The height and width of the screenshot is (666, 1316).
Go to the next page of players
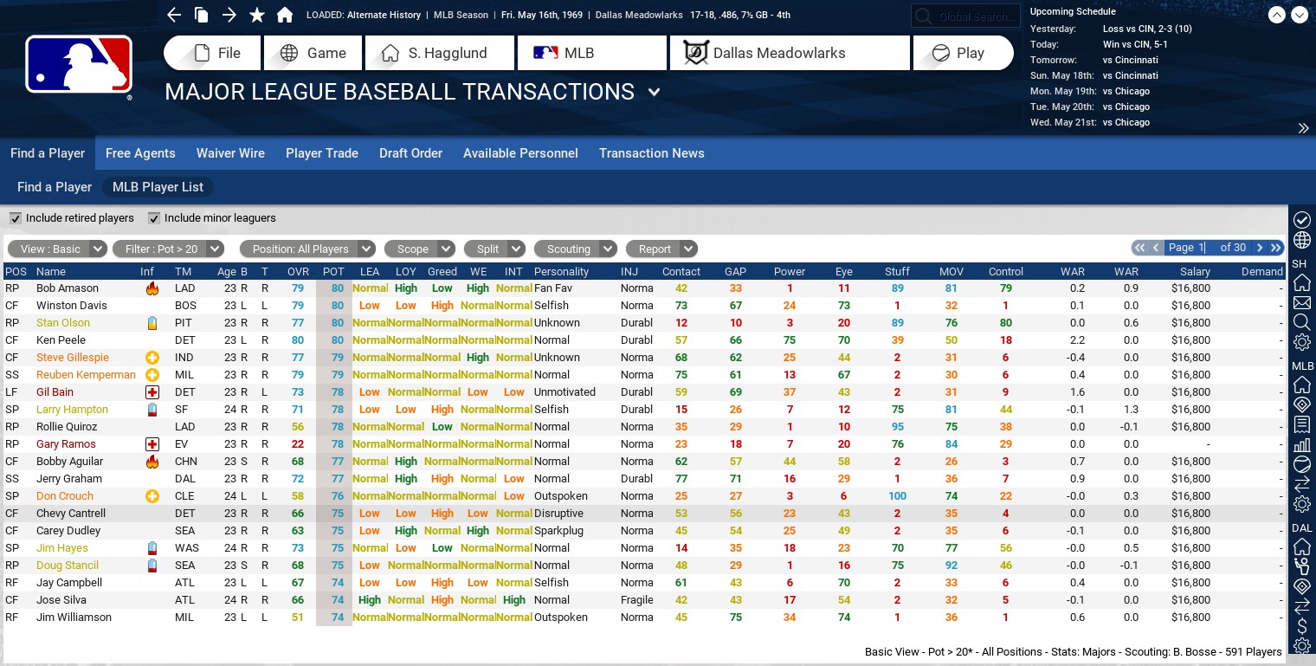pyautogui.click(x=1260, y=248)
